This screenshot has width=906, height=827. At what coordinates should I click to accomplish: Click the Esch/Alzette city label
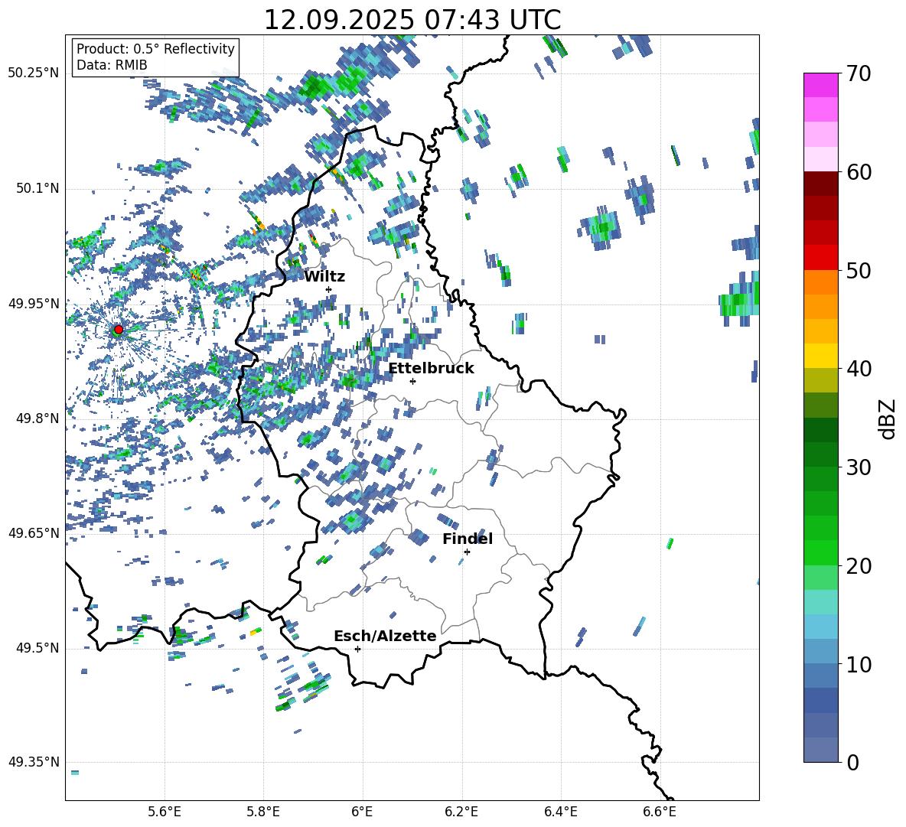click(385, 636)
